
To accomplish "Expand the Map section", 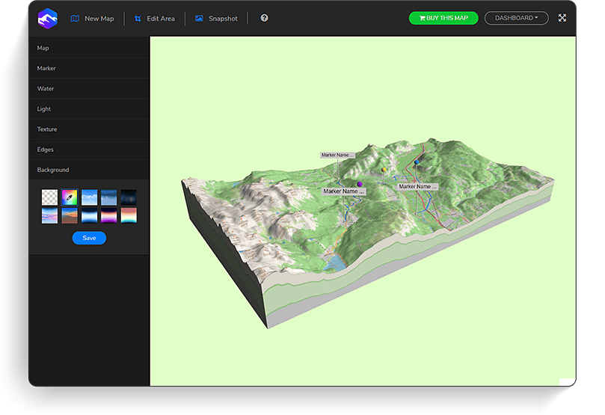I will coord(89,48).
